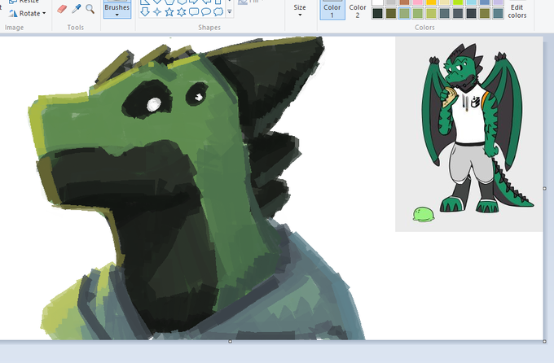This screenshot has height=363, width=554.
Task: Select the Eraser tool
Action: [62, 9]
